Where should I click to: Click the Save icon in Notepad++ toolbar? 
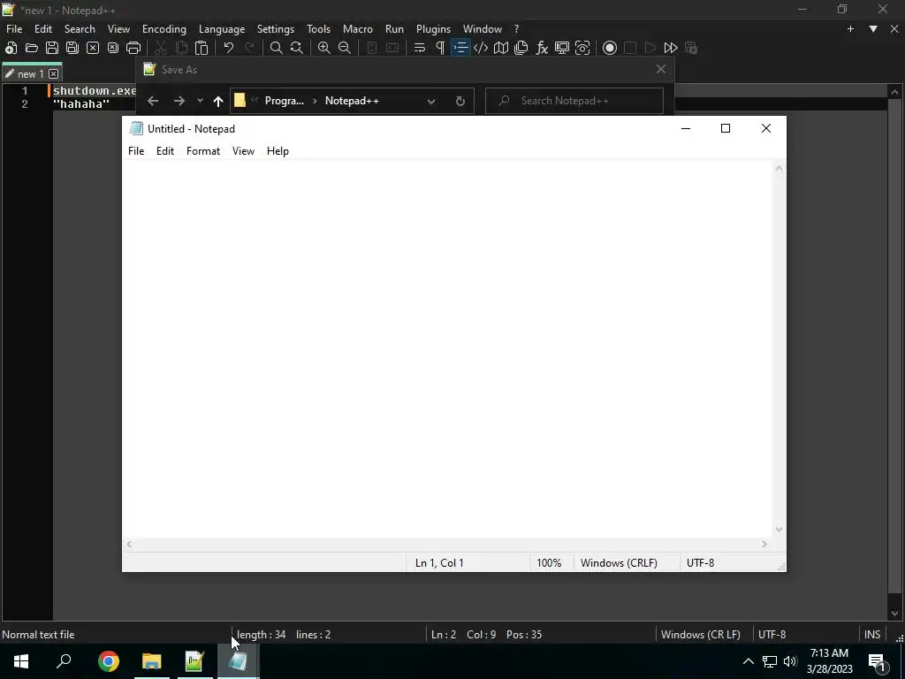(52, 48)
